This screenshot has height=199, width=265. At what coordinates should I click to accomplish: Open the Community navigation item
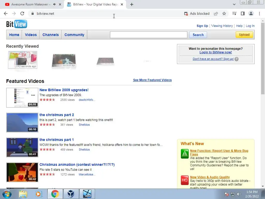tap(74, 35)
